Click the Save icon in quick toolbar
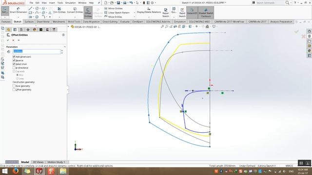Viewport: 312px width, 175px height. [118, 3]
